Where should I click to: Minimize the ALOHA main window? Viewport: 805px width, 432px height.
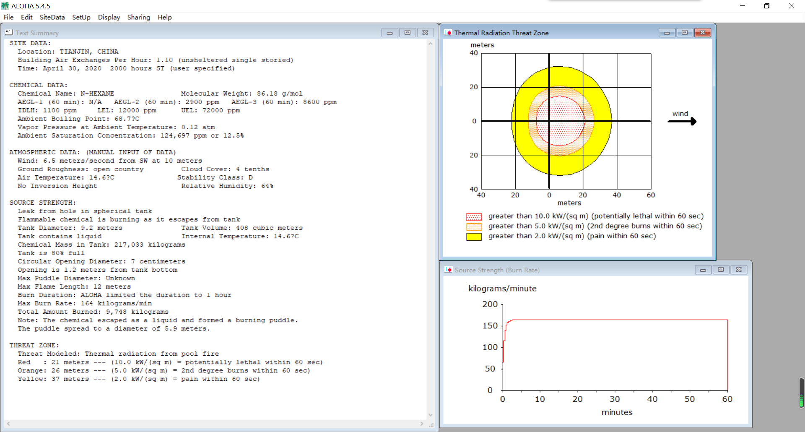pyautogui.click(x=743, y=6)
